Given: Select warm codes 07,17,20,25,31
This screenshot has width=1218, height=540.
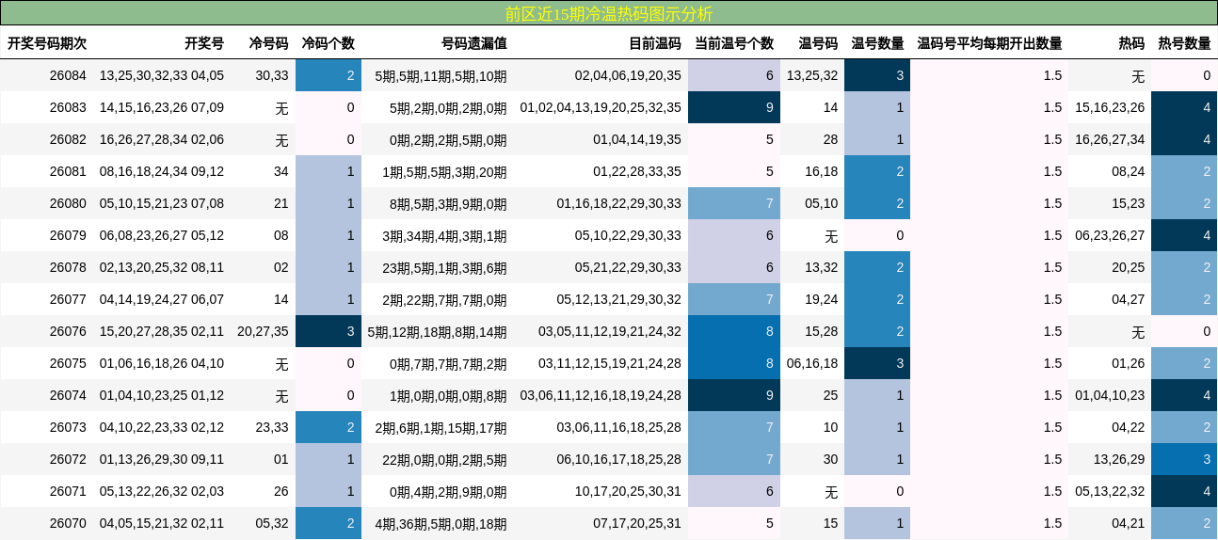Looking at the screenshot, I should click(x=637, y=523).
